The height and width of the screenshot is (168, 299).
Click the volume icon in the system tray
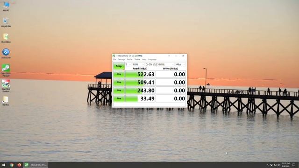pyautogui.click(x=279, y=165)
